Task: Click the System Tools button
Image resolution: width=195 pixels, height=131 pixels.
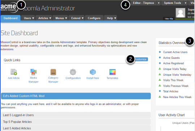Action: pyautogui.click(x=172, y=3)
